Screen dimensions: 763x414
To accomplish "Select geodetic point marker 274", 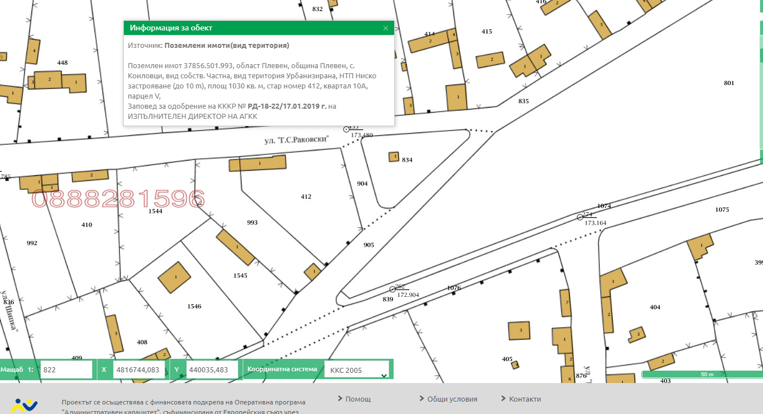I will 580,217.
